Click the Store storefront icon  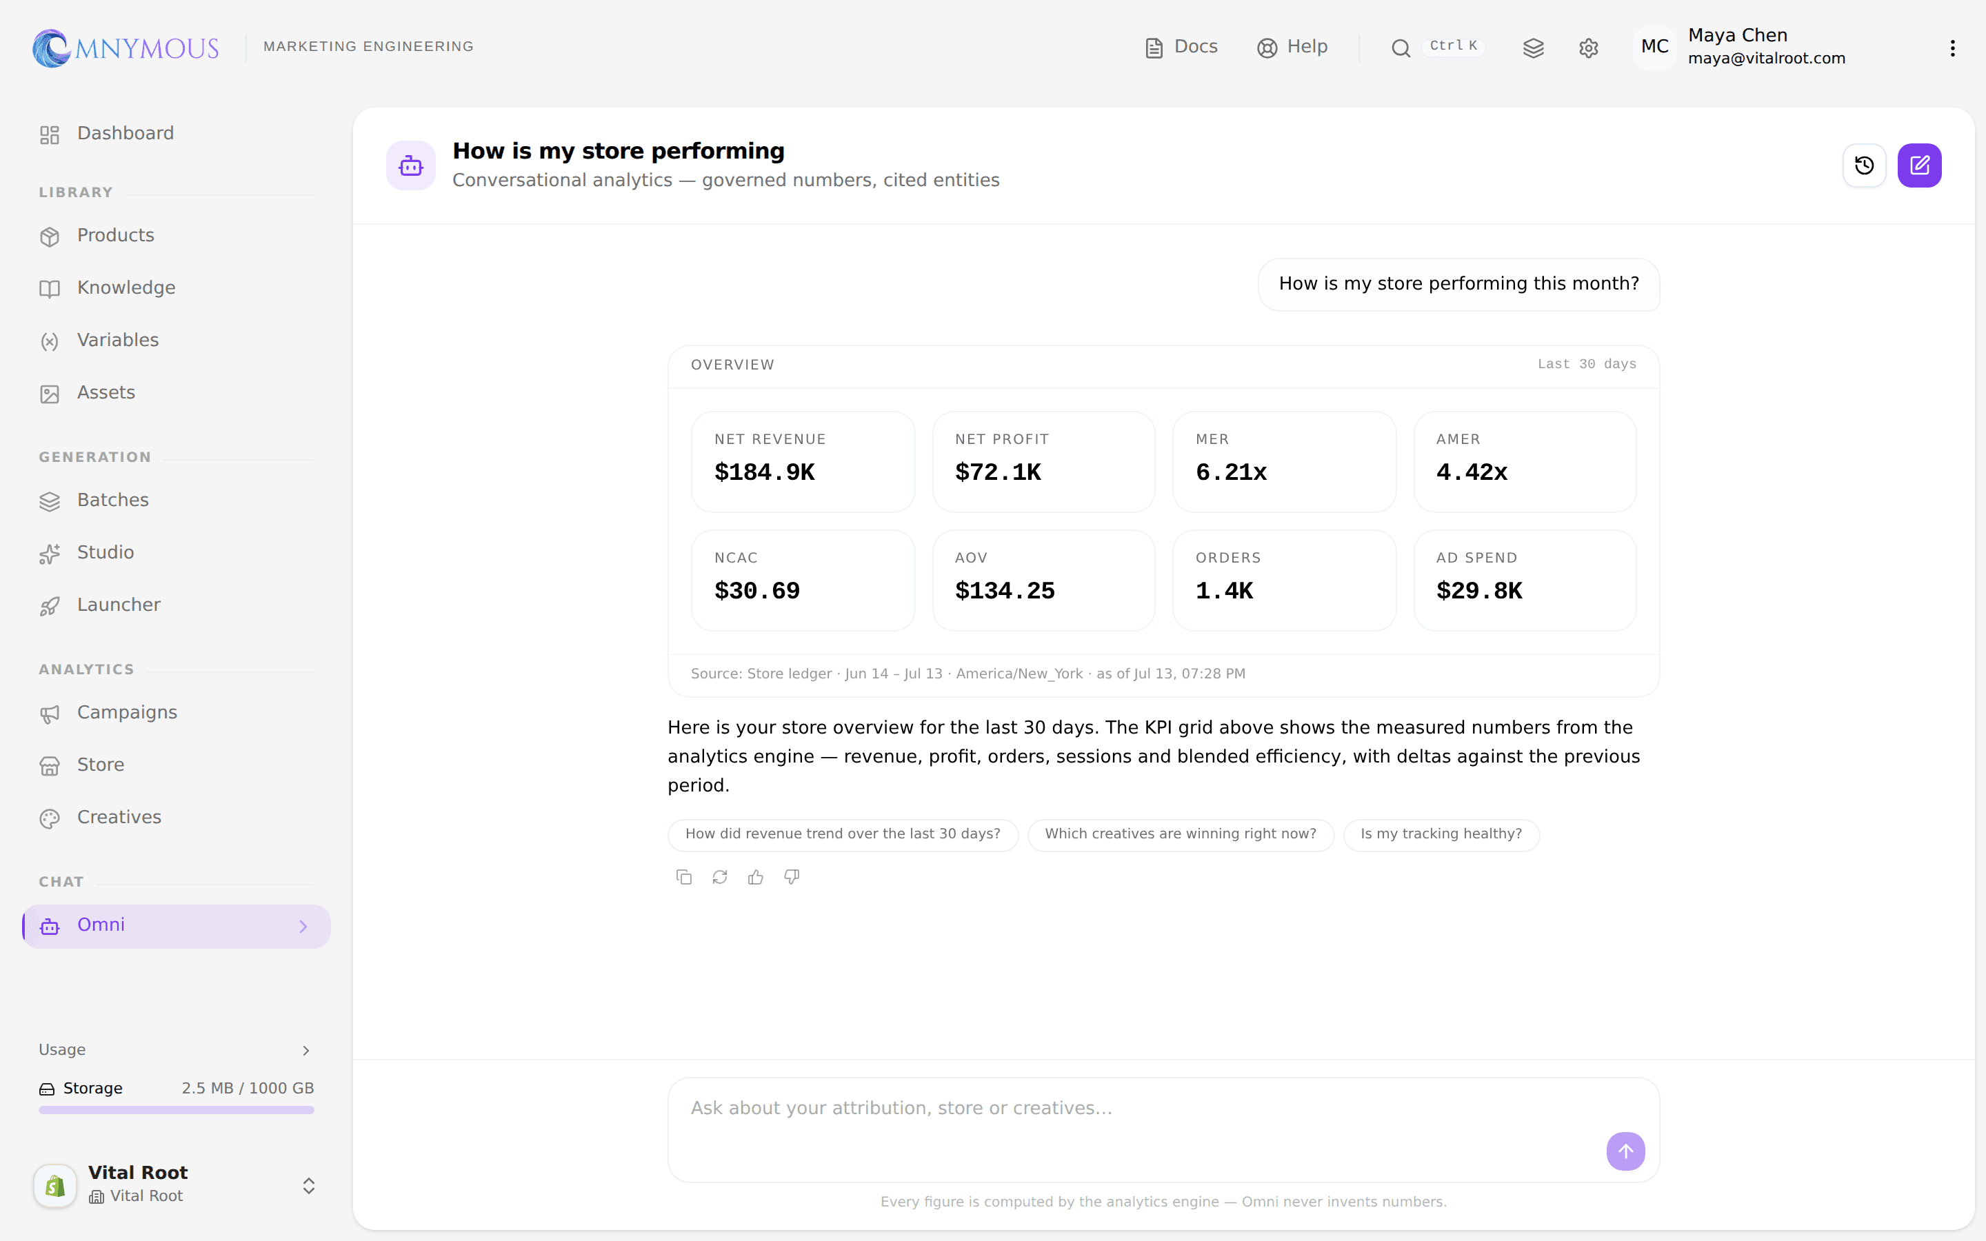[x=50, y=767]
